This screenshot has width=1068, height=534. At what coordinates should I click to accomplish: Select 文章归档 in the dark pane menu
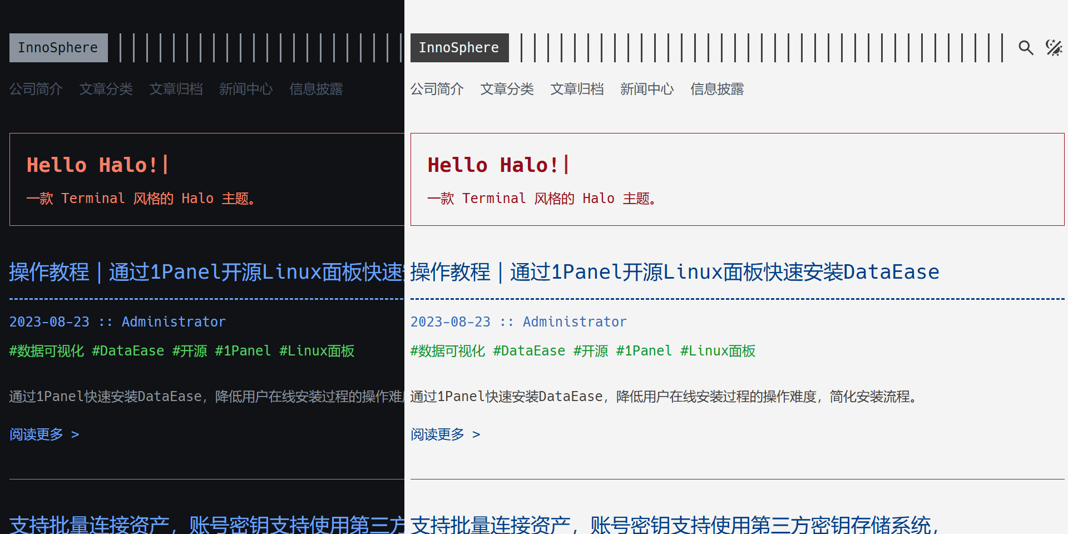pyautogui.click(x=176, y=89)
